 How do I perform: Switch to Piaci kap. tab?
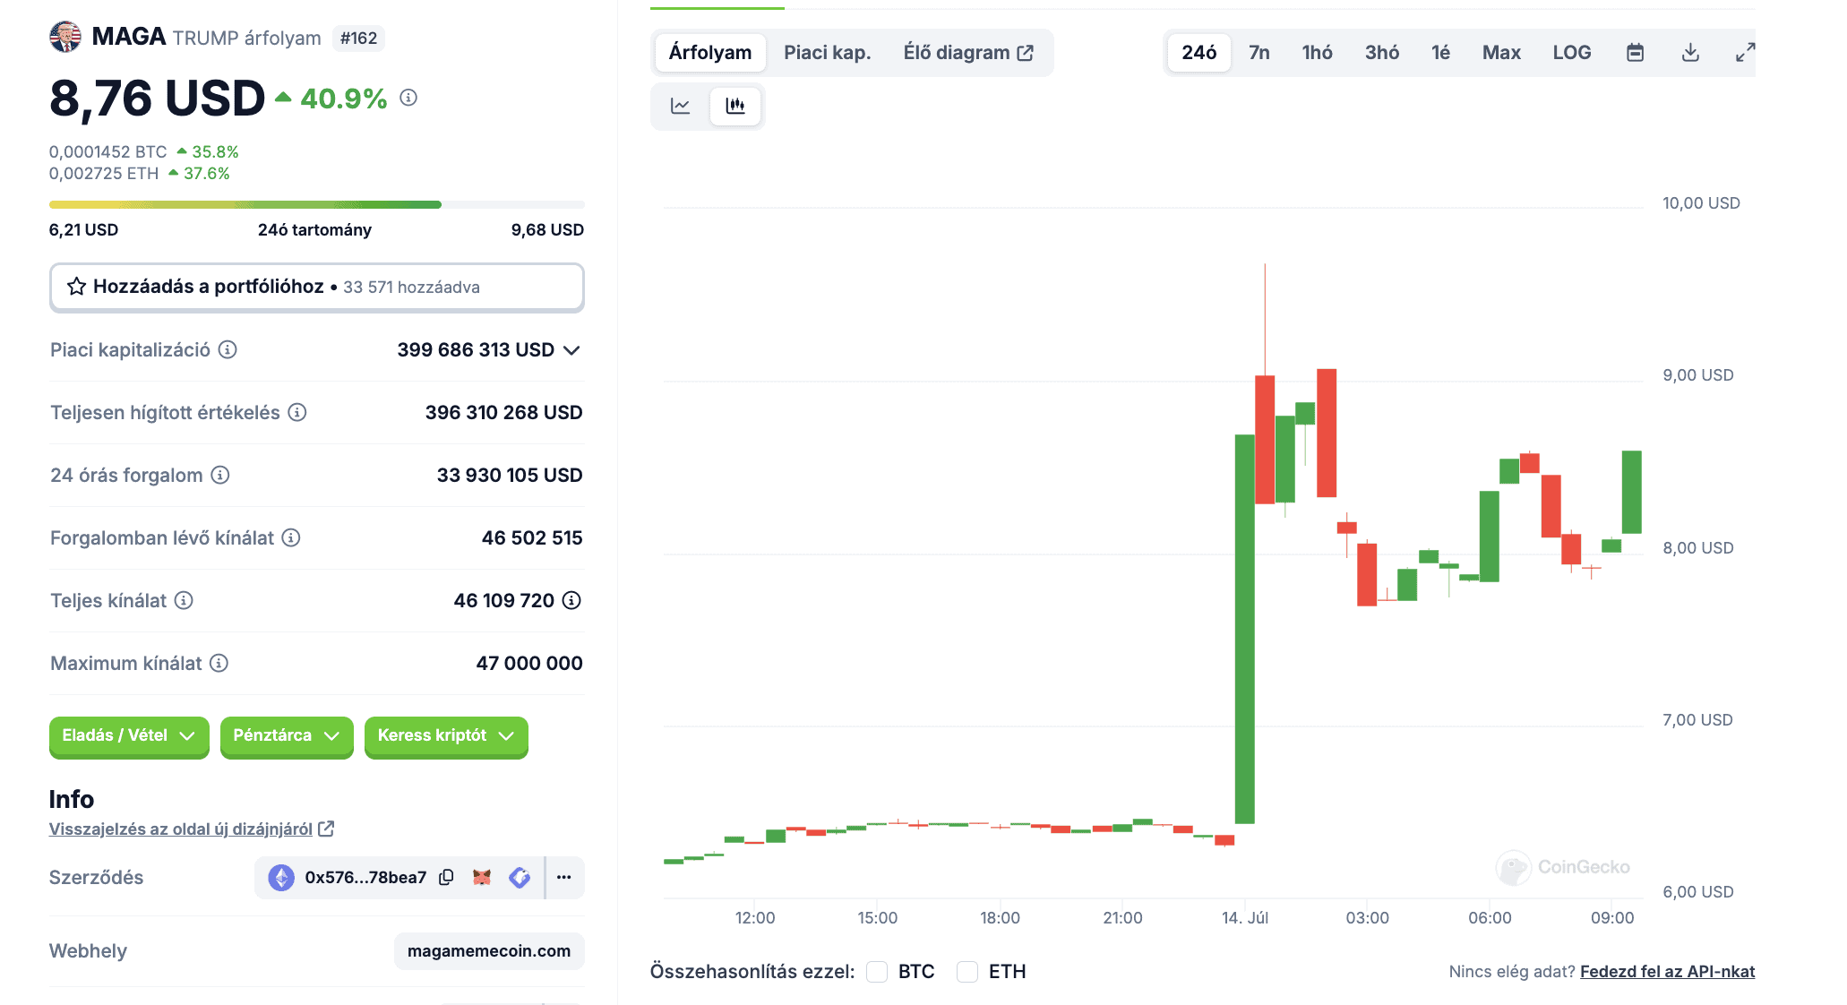click(x=828, y=53)
